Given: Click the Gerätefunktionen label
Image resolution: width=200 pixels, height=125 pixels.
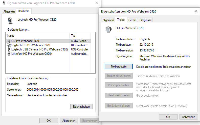Looking at the screenshot, I should click(18, 30).
